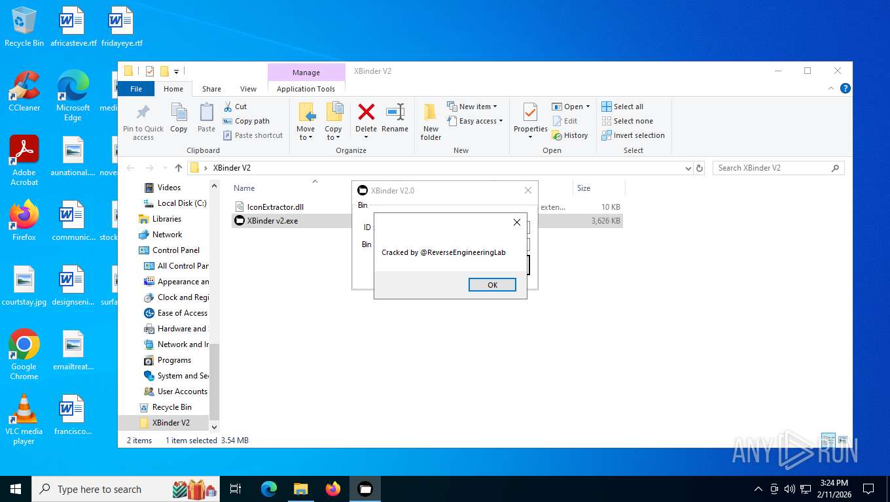Image resolution: width=890 pixels, height=502 pixels.
Task: Select Libraries in navigation pane
Action: coord(167,219)
